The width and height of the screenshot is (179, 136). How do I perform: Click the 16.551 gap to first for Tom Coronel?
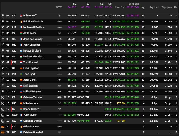[x=154, y=62]
